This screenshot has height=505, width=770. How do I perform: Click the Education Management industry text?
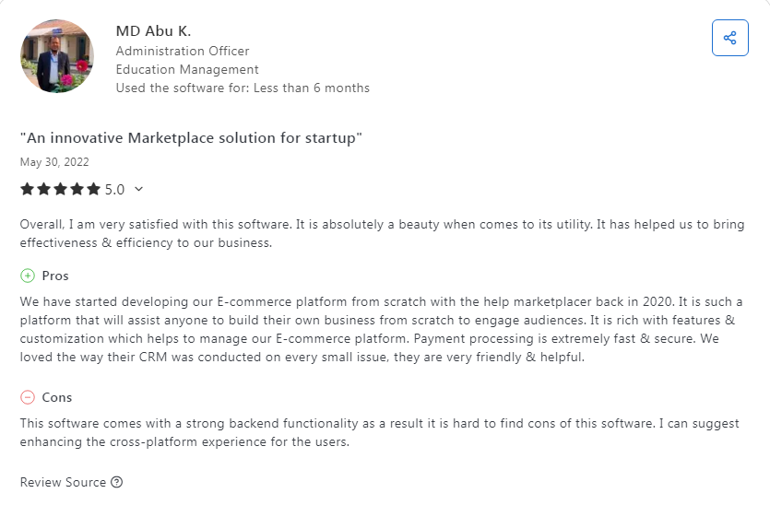(187, 69)
